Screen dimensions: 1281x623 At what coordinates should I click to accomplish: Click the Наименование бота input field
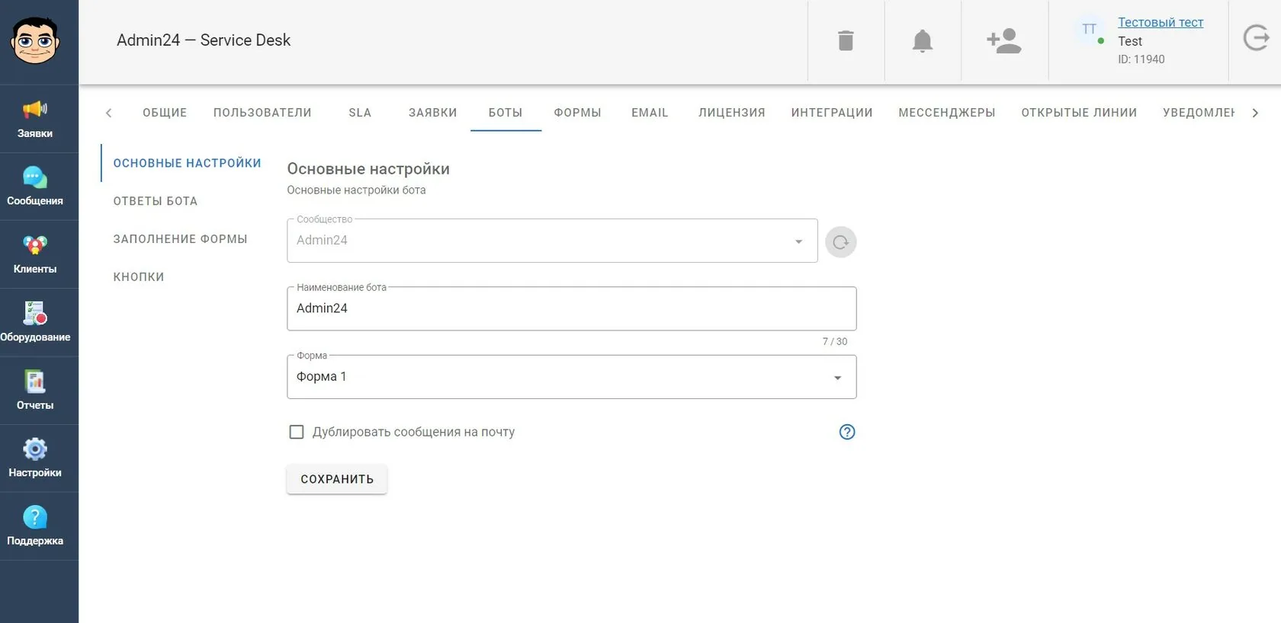[572, 308]
